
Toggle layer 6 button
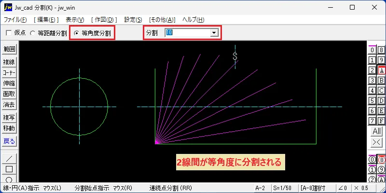pos(372,111)
